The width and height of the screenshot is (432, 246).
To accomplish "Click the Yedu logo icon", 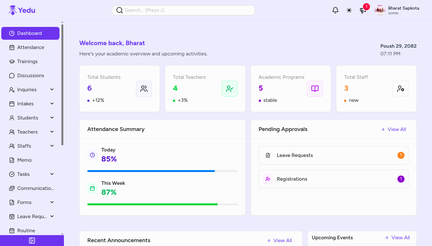I will pyautogui.click(x=12, y=9).
